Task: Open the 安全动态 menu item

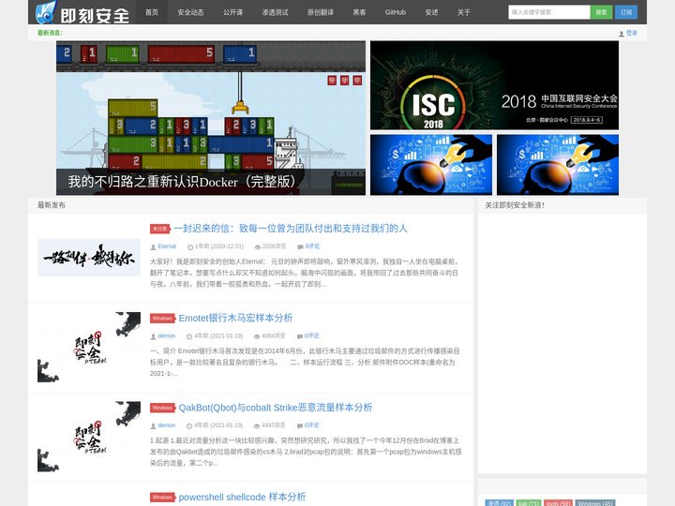Action: (190, 12)
